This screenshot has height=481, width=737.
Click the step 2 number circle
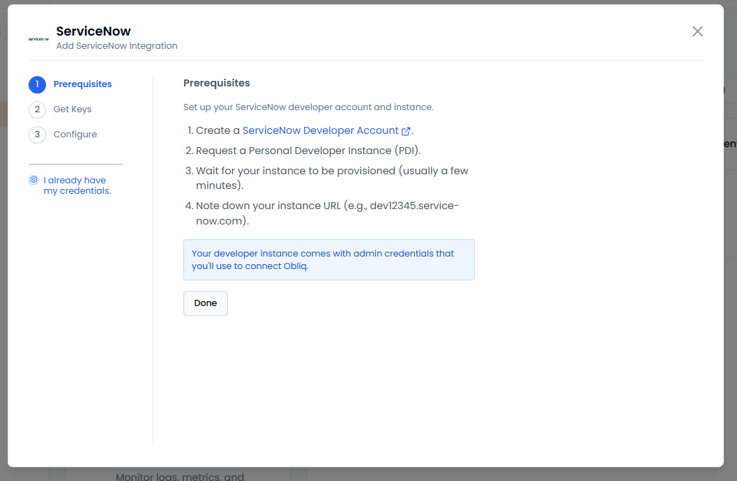click(37, 109)
